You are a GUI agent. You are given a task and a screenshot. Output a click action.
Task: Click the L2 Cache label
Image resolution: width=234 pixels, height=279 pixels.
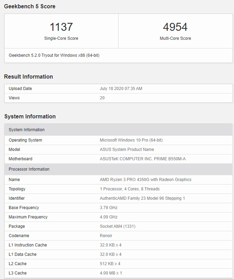coord(18,264)
